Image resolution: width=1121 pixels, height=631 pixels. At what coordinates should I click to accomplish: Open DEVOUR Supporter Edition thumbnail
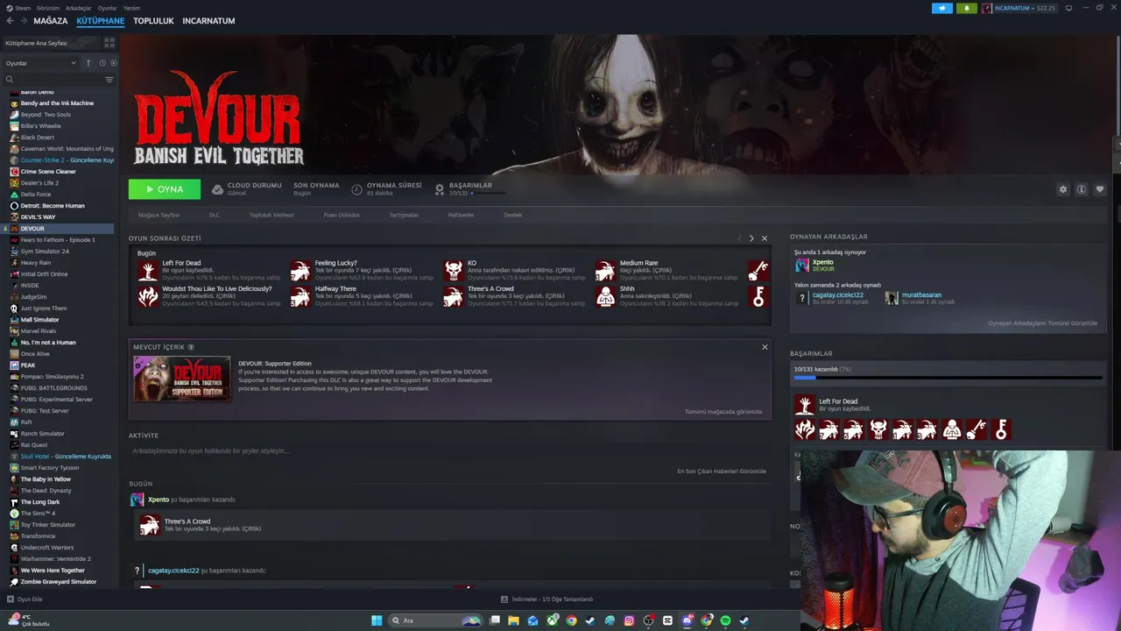click(x=182, y=379)
